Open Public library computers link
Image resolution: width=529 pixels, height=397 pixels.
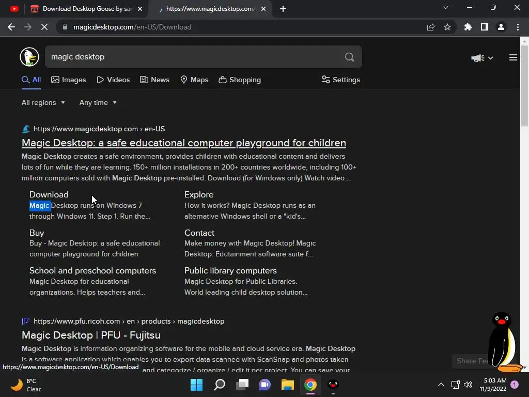pos(230,271)
